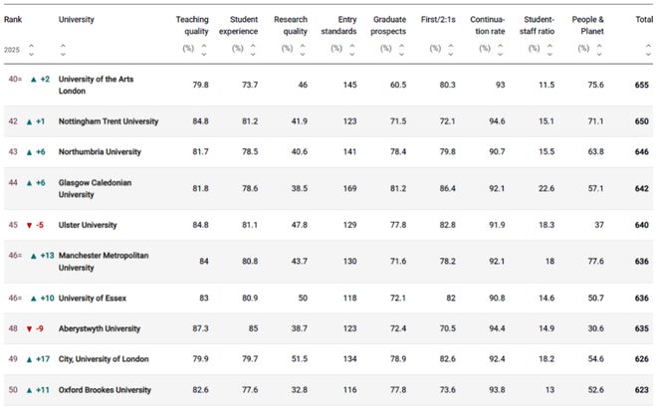The height and width of the screenshot is (411, 657).
Task: Sort by Entry standards column arrows
Action: point(352,50)
